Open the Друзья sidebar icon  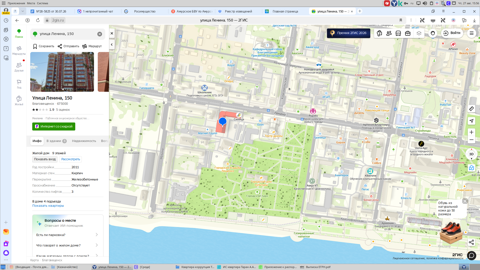pyautogui.click(x=19, y=67)
